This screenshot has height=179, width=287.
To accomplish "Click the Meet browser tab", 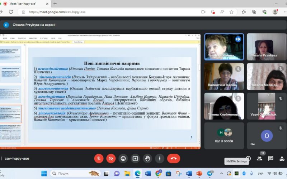I will pos(26,4).
